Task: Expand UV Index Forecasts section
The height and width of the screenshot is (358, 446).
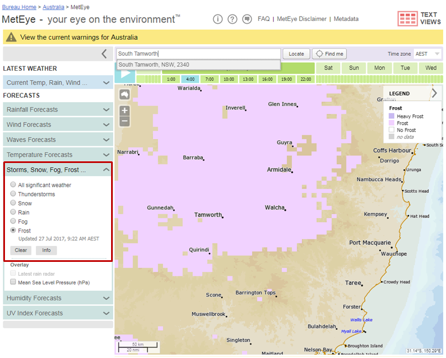Action: 58,313
